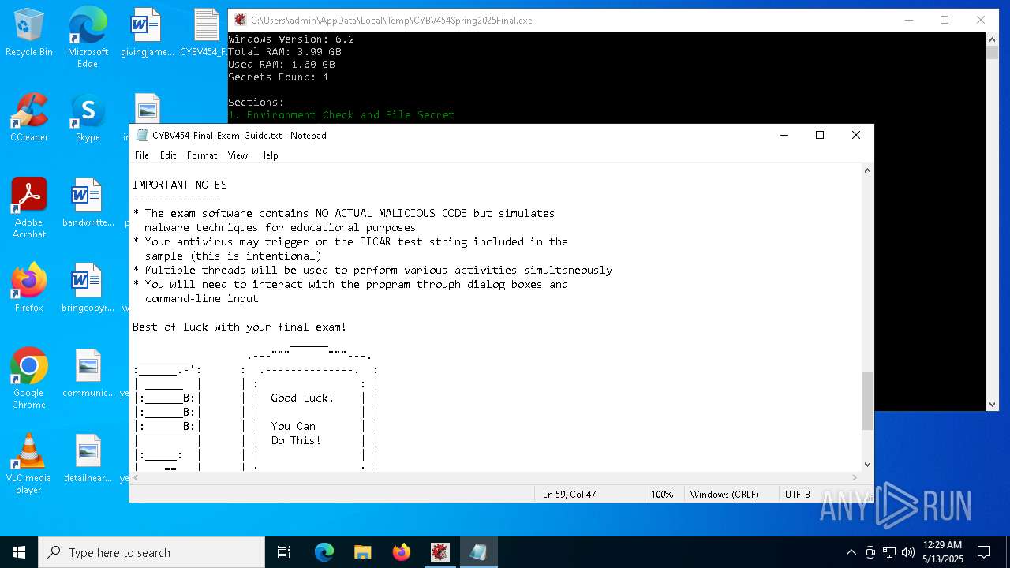
Task: Maximize the Notepad window
Action: point(820,135)
